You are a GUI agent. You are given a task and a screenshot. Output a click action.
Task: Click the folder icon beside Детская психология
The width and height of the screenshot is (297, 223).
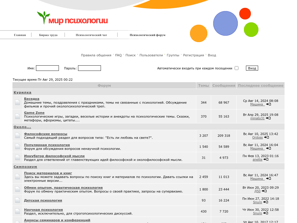click(x=18, y=200)
